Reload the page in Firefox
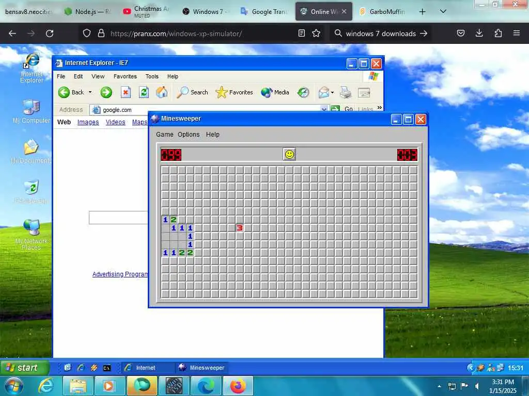The height and width of the screenshot is (396, 529). point(50,34)
